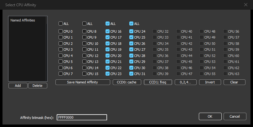Screen dimensions: 253x127
Task: Confirm affinity with OK
Action: (x=210, y=116)
